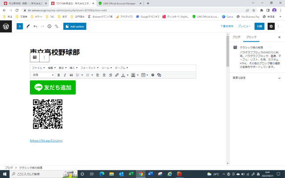Click the Windows Start button

tap(5, 174)
